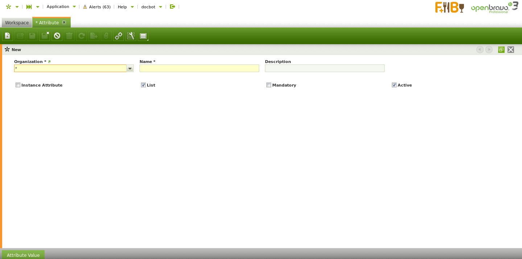Switch to the Workspace tab
The width and height of the screenshot is (522, 259).
[17, 22]
